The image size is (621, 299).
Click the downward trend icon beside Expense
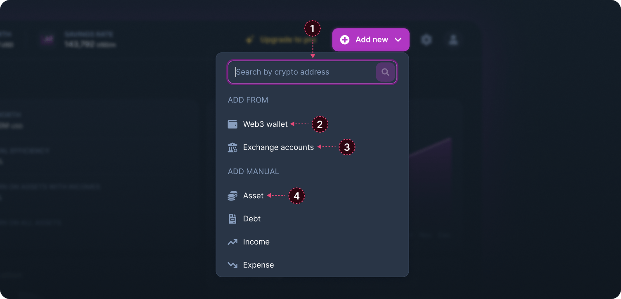(x=232, y=265)
